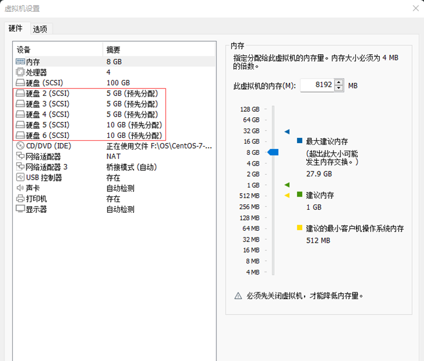This screenshot has width=424, height=361.
Task: Click the 2 GB slider label
Action: pyautogui.click(x=253, y=174)
